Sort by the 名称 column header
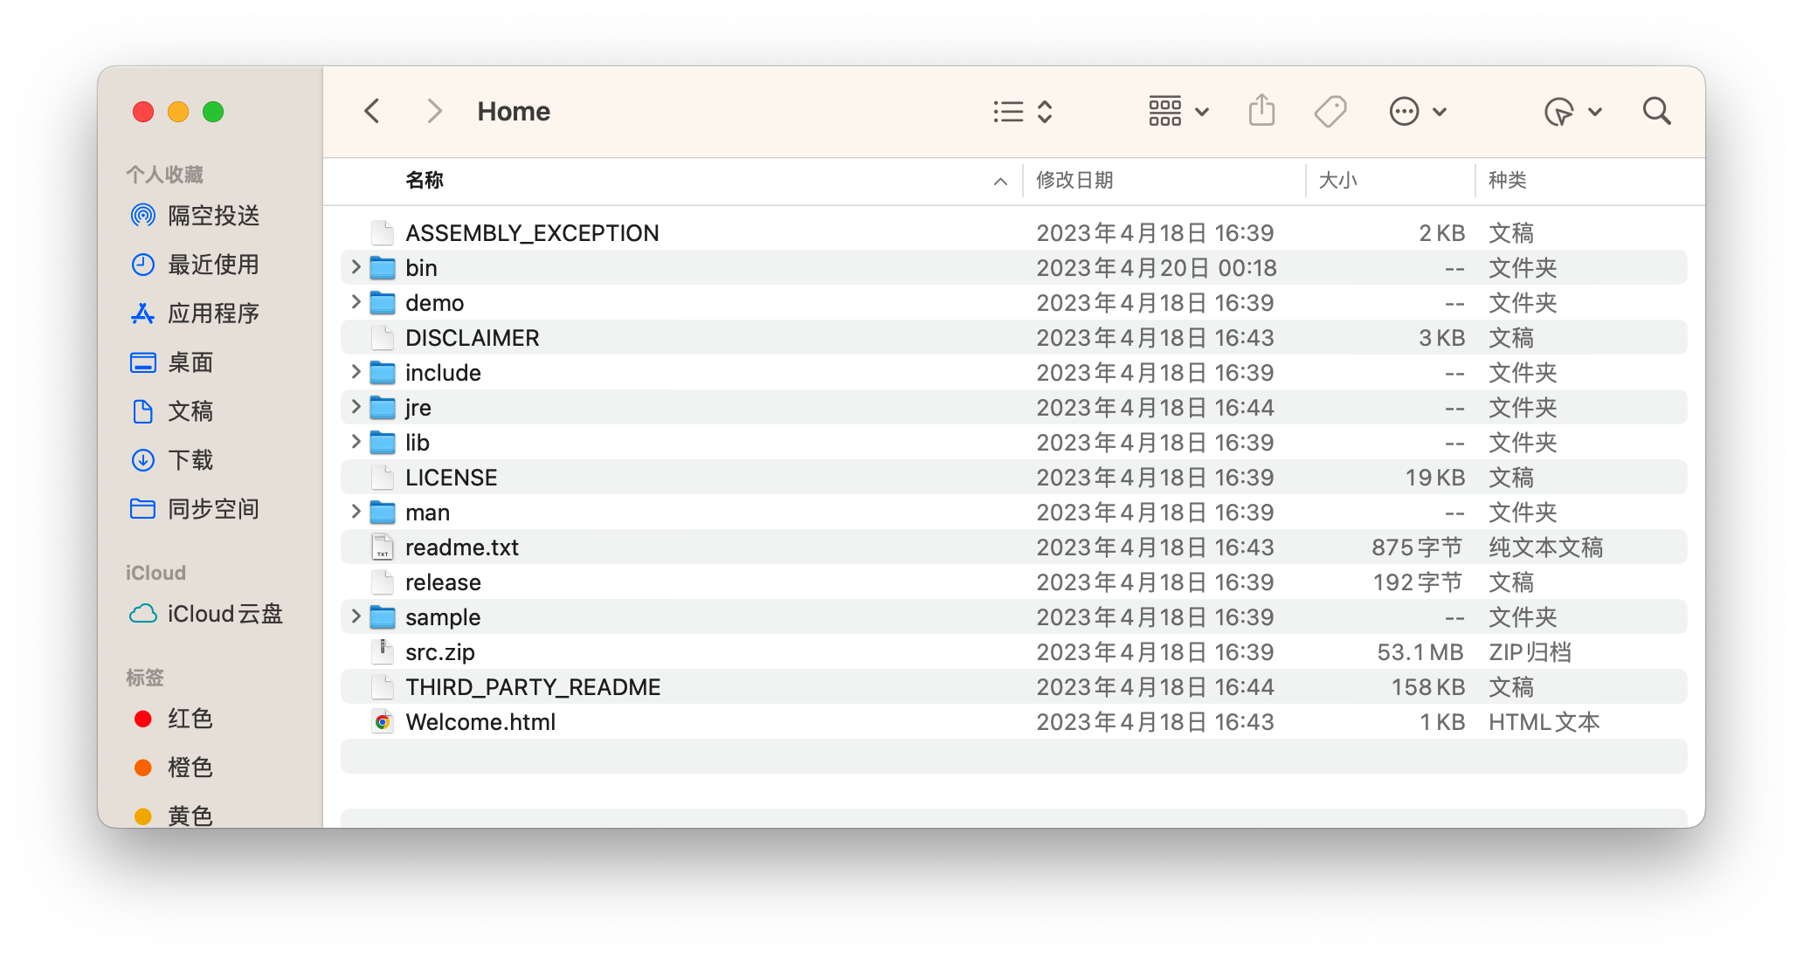The image size is (1803, 957). (425, 181)
